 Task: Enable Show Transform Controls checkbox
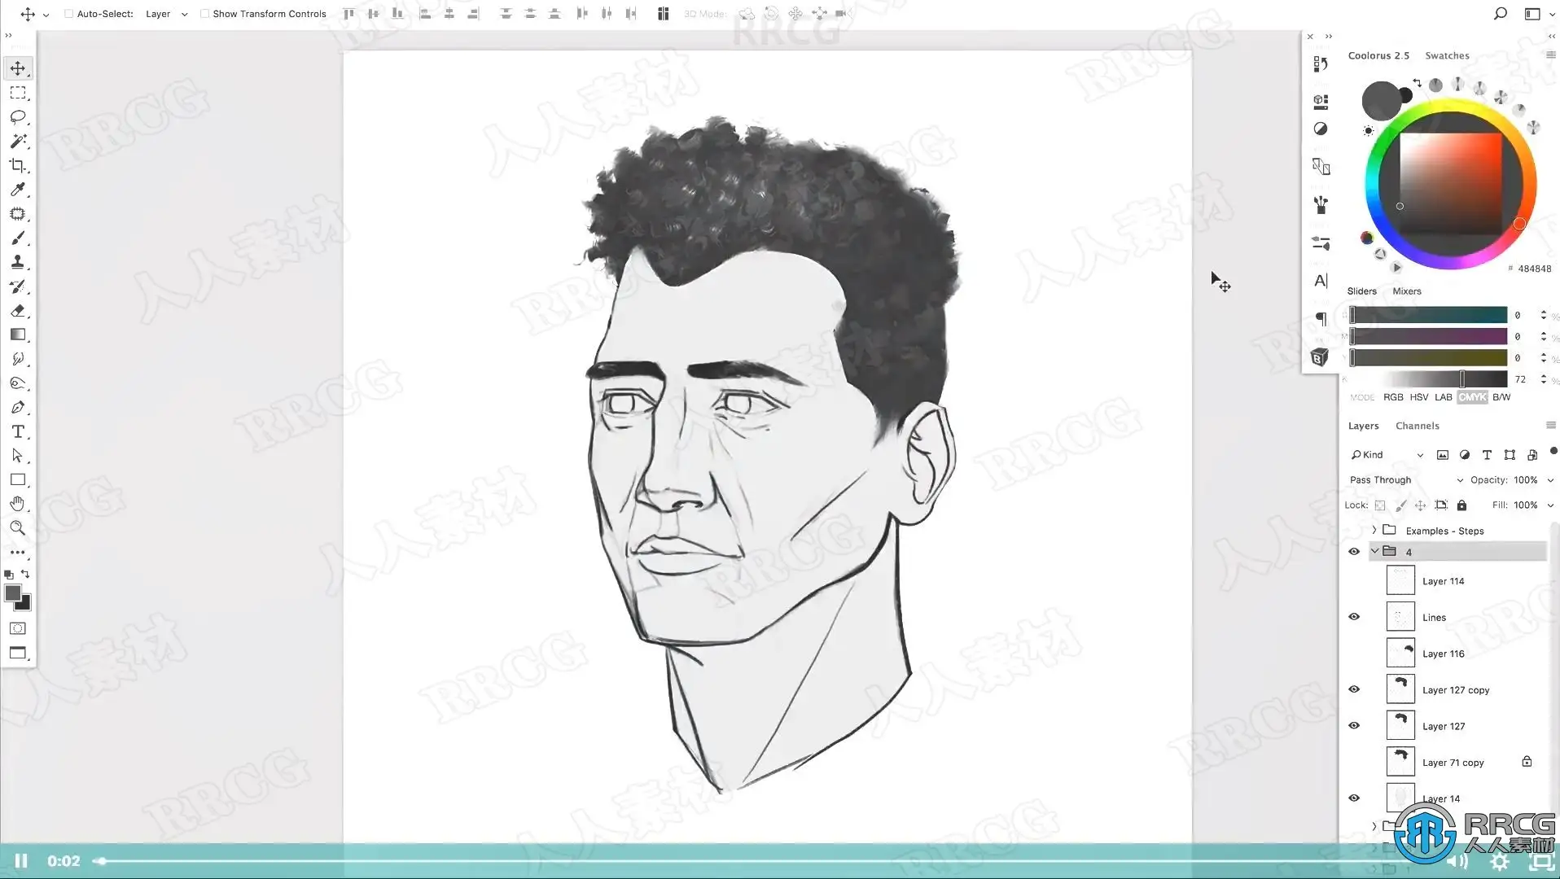tap(205, 14)
